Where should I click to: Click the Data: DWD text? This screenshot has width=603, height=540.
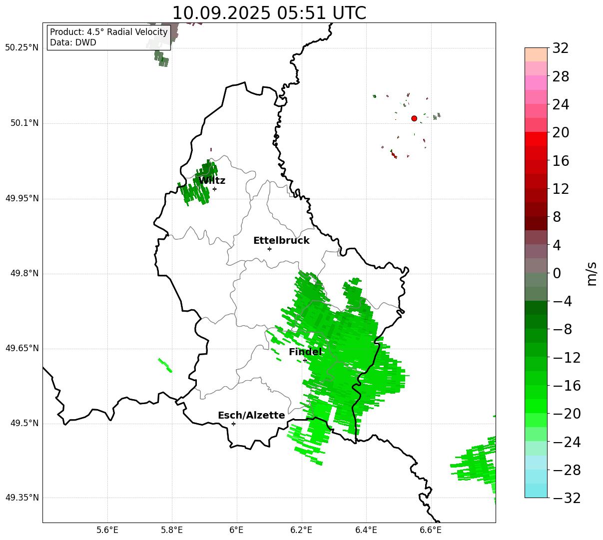[x=73, y=42]
